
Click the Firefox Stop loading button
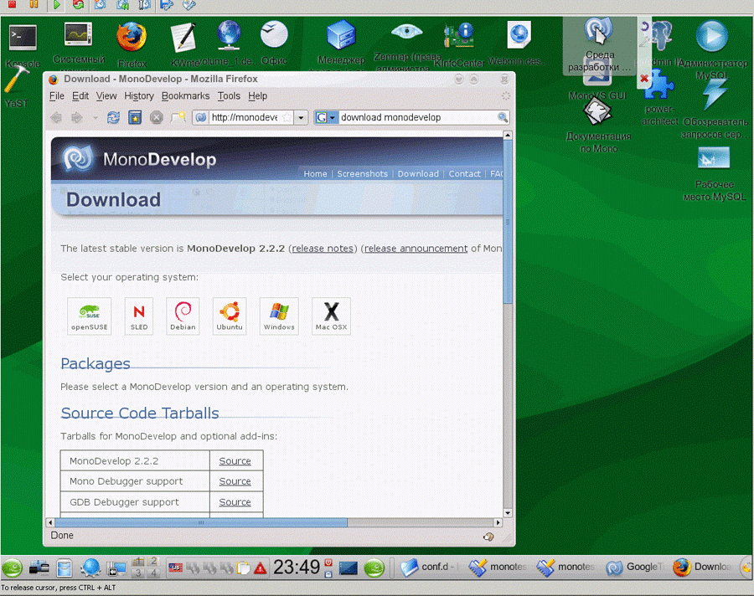click(x=157, y=117)
